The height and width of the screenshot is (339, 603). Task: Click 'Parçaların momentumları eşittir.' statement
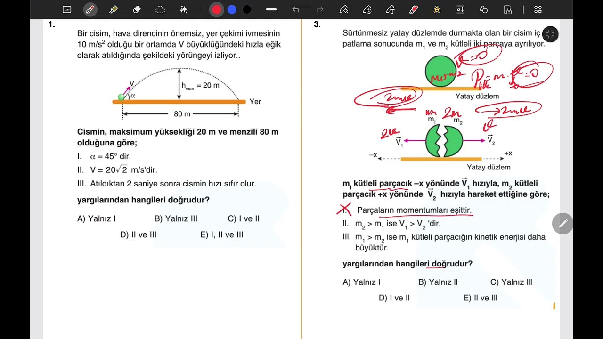point(414,210)
